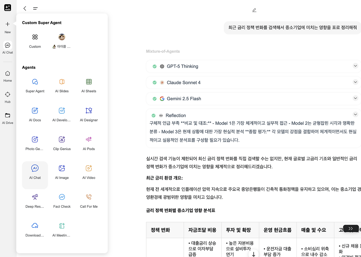This screenshot has height=257, width=361.
Task: Open the Custom agent creator
Action: [35, 41]
